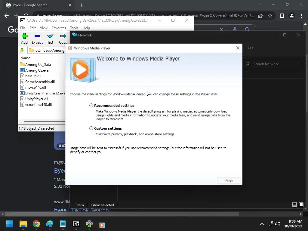Open Google Chrome from the taskbar
This screenshot has height=231, width=308.
36,224
